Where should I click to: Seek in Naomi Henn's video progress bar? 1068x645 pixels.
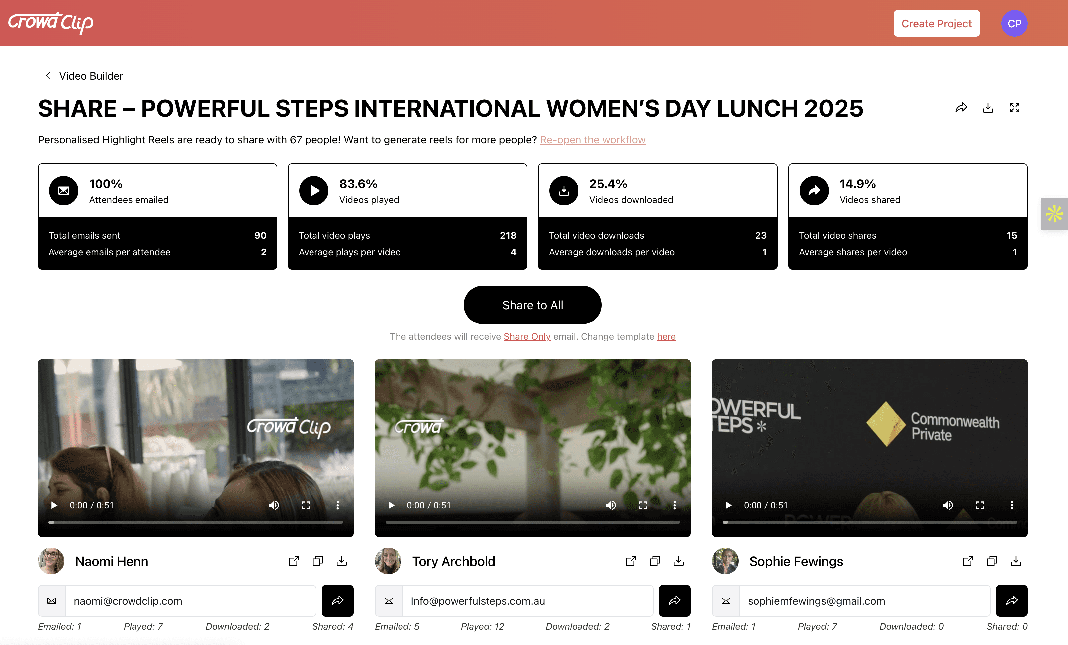point(196,522)
